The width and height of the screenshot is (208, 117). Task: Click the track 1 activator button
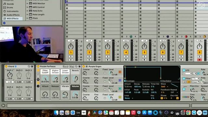(71, 52)
